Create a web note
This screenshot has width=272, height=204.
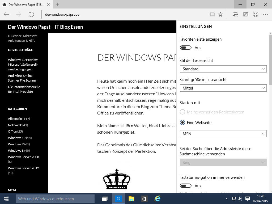tap(245, 15)
